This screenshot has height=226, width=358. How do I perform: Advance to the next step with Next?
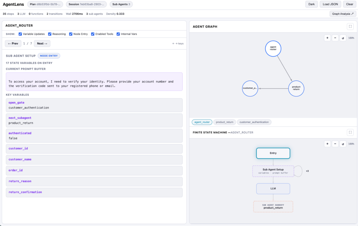click(42, 43)
